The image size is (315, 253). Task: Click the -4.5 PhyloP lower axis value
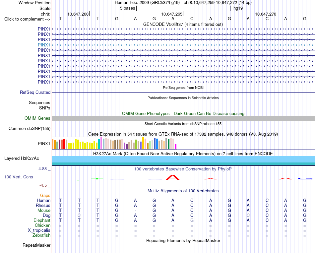pyautogui.click(x=43, y=185)
